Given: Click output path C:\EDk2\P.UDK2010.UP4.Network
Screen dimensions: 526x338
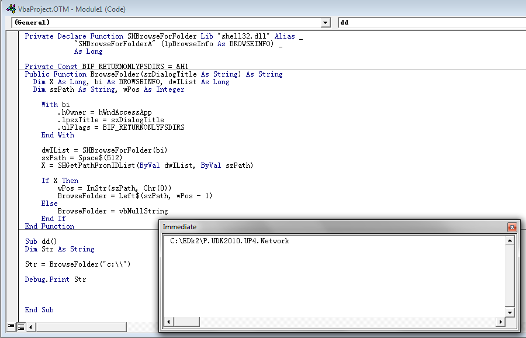Looking at the screenshot, I should (x=230, y=241).
